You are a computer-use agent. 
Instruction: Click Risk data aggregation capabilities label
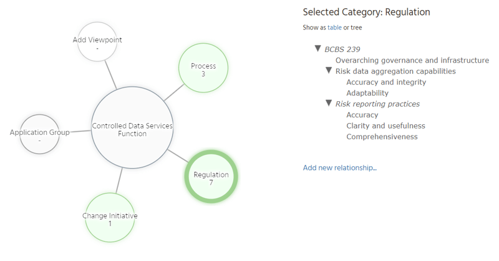pos(395,71)
